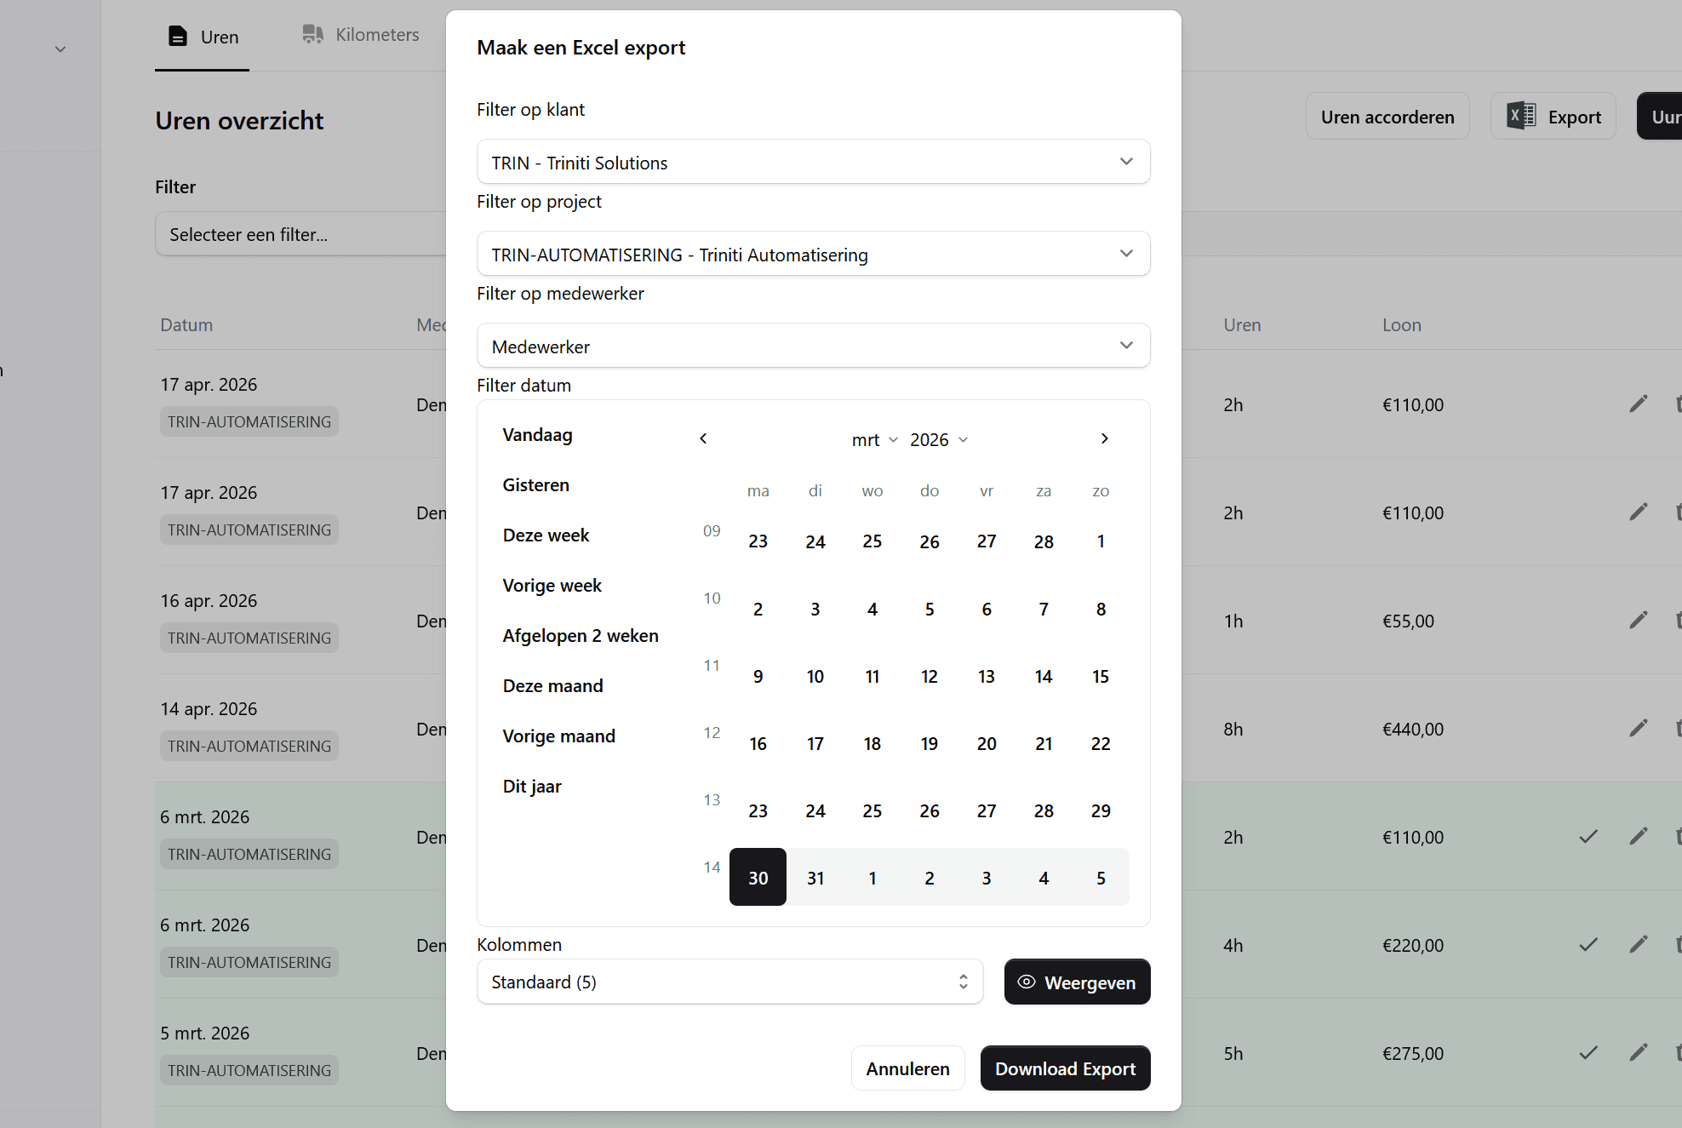Screen dimensions: 1682x1128
Task: Click the eye icon on the Weergeven button
Action: tap(1027, 982)
